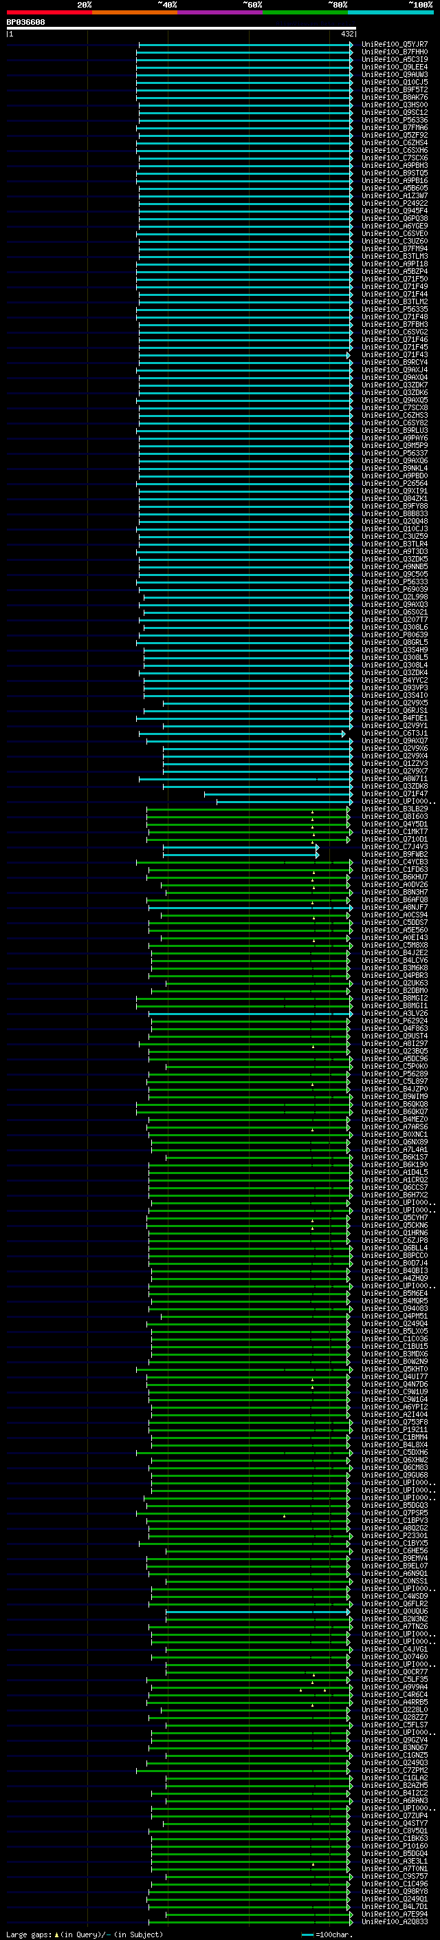Click the purple ~60% identity legend segment

click(219, 12)
